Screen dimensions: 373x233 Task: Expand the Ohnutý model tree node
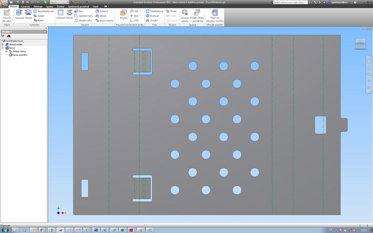(x=3, y=44)
